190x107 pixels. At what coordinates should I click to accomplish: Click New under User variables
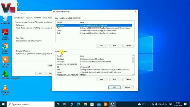(102, 46)
